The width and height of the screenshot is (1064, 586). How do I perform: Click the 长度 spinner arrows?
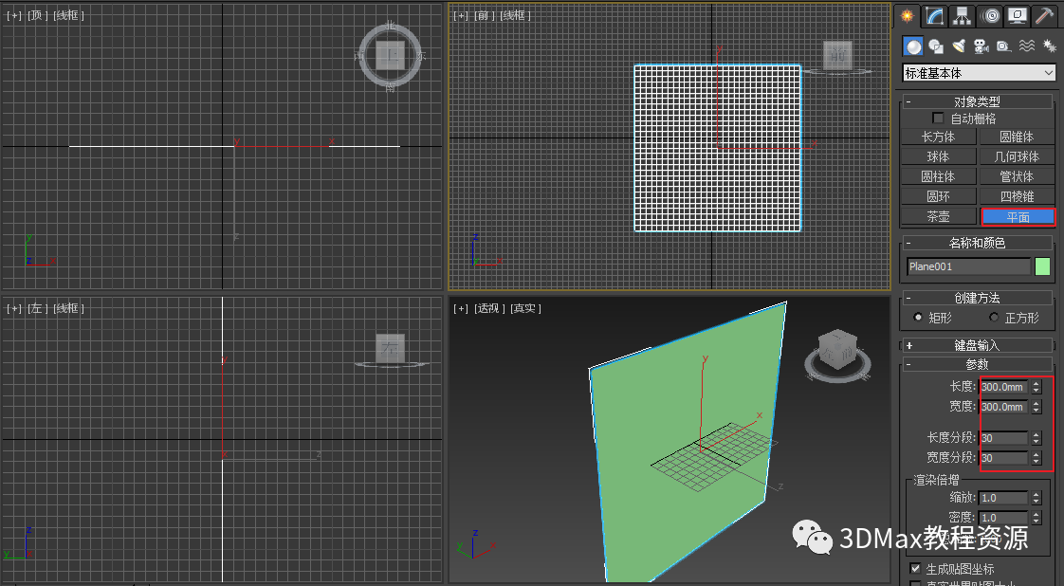(x=1036, y=387)
